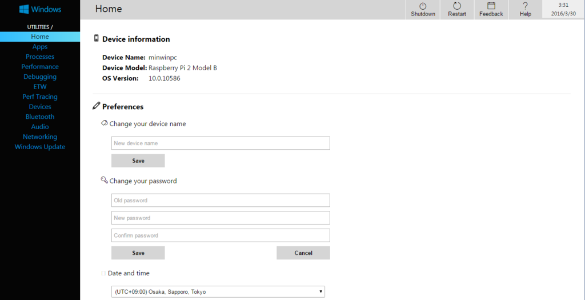Click the tag icon beside Change your device name
Viewport: 585px width, 300px height.
105,123
